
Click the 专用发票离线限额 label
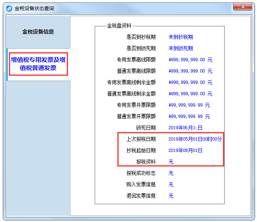pos(136,60)
